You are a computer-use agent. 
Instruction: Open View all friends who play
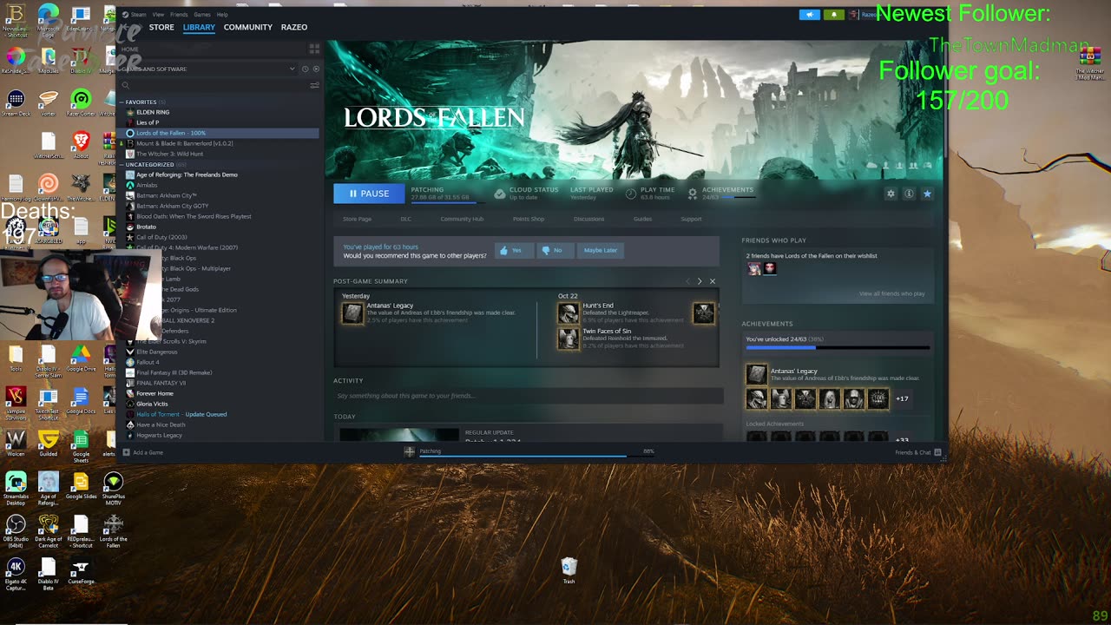click(891, 293)
